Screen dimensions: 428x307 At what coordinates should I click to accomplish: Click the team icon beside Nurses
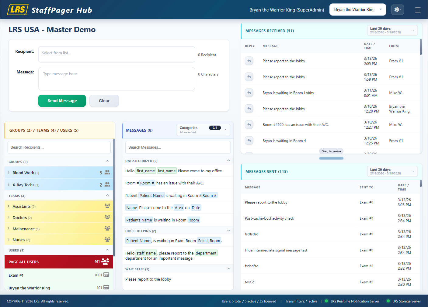tap(107, 239)
